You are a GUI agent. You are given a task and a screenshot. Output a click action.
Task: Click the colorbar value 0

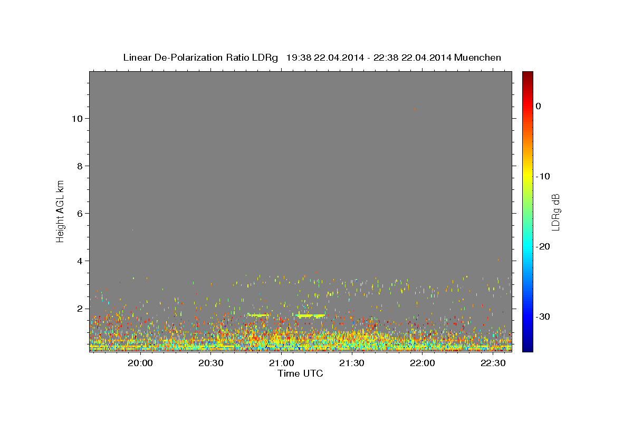tap(539, 106)
